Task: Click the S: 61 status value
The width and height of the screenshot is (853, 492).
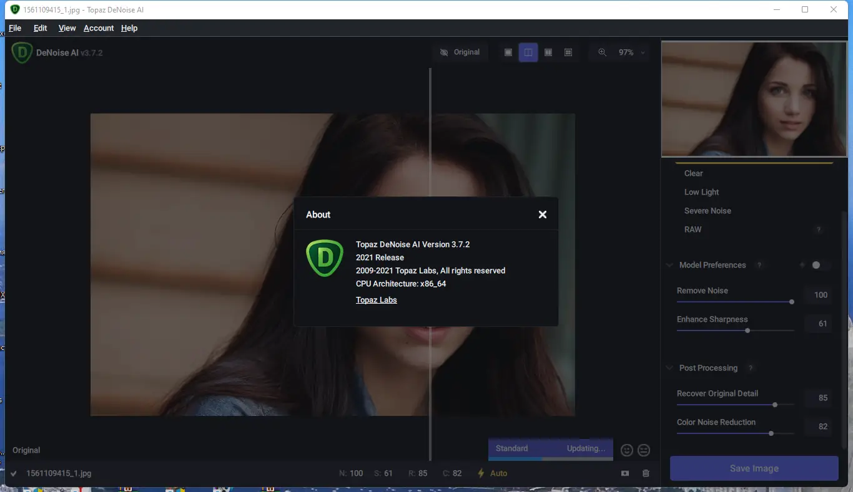Action: 383,473
